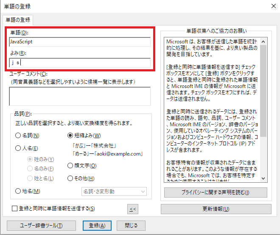
Task: Close the 単語の登録 dialog window
Action: pyautogui.click(x=273, y=6)
